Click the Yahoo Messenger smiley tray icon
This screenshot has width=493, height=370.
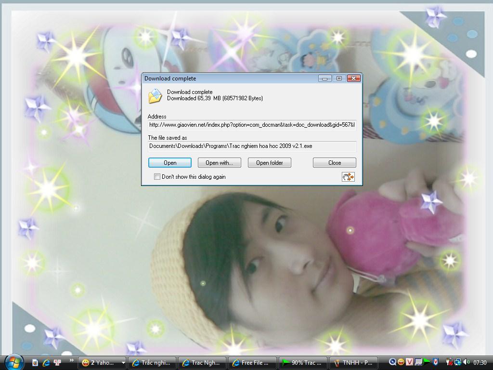[x=401, y=362]
